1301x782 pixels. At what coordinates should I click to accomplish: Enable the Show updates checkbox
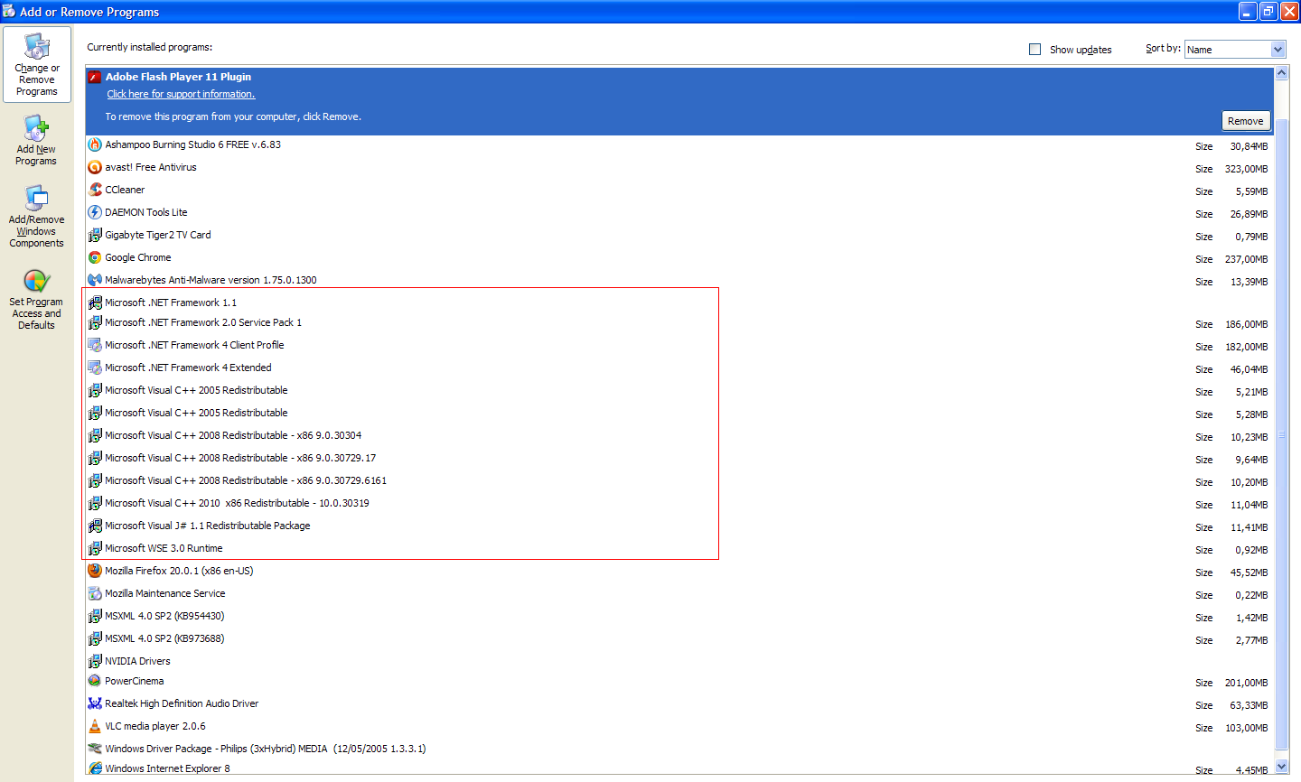pyautogui.click(x=1035, y=50)
